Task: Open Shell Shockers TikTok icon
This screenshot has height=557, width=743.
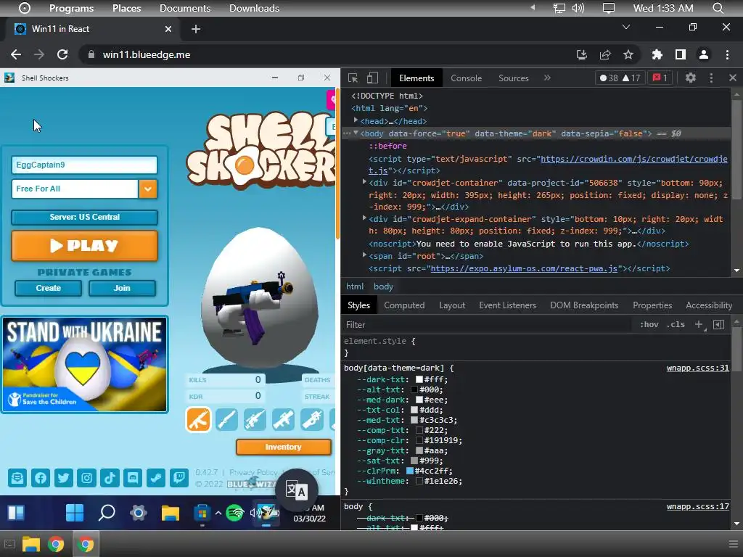Action: [x=110, y=478]
